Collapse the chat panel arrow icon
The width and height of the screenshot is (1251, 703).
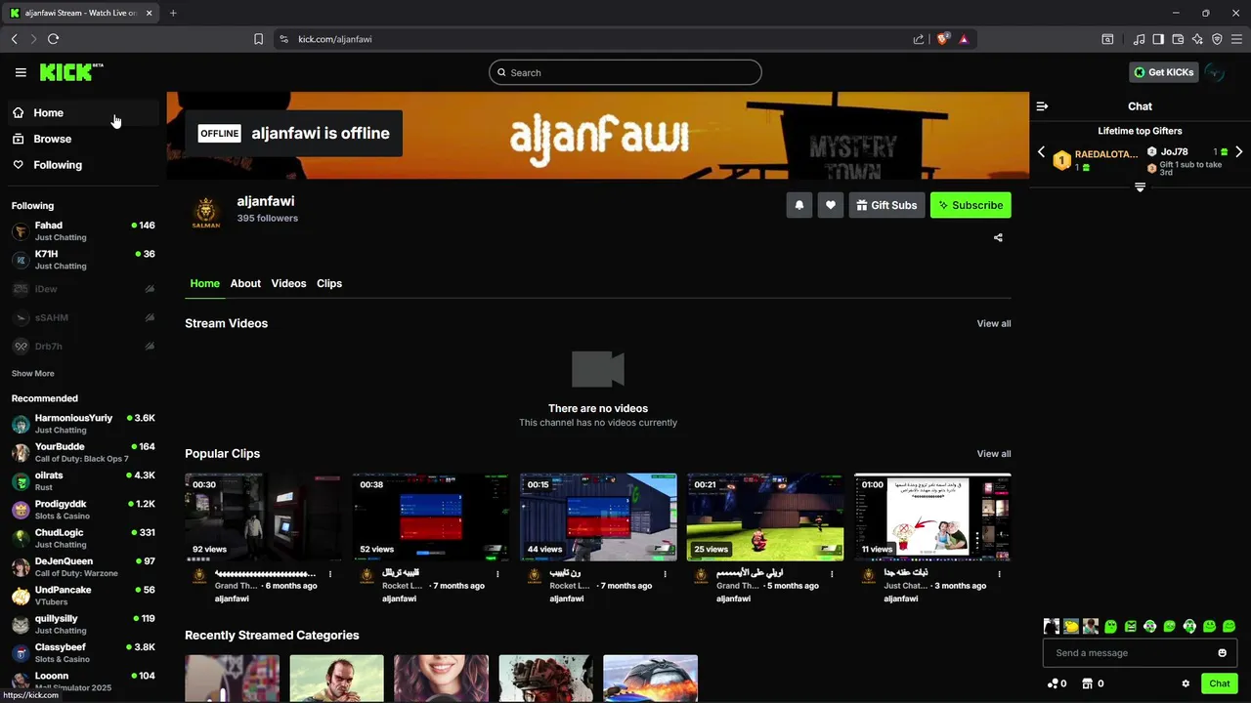(1042, 106)
